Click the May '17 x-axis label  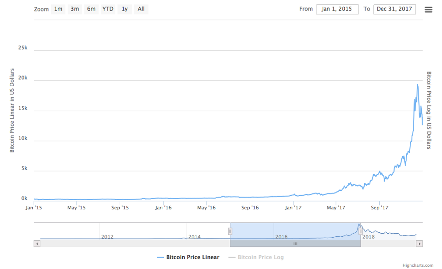point(336,208)
